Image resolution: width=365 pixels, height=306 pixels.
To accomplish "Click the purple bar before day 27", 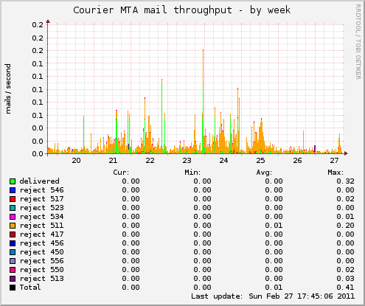I will [315, 149].
